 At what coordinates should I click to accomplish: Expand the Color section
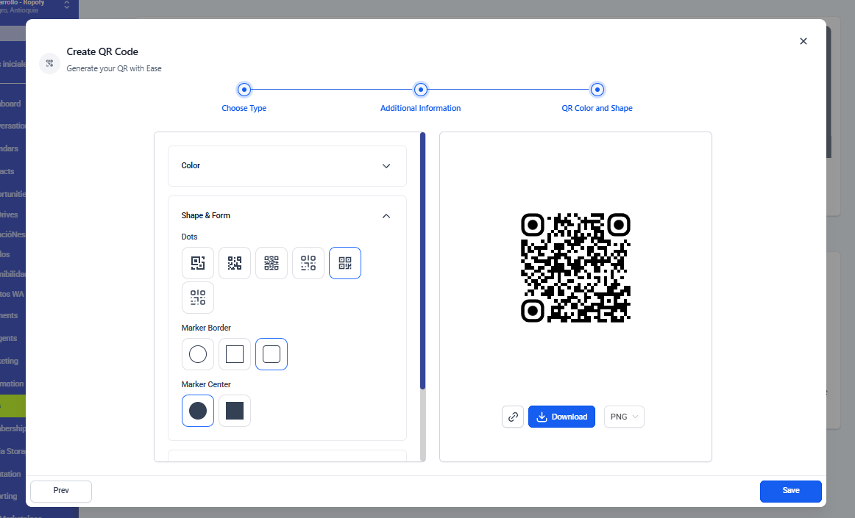[x=287, y=166]
